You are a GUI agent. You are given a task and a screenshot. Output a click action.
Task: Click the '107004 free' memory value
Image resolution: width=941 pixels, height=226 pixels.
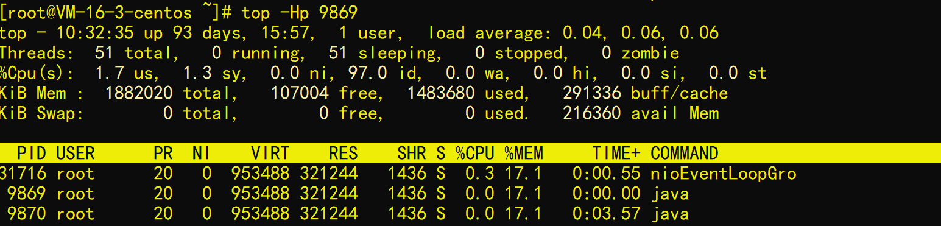click(324, 93)
